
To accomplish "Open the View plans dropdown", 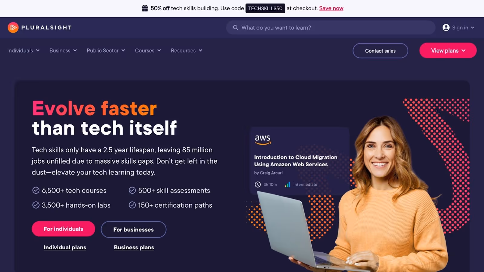I will [x=448, y=51].
